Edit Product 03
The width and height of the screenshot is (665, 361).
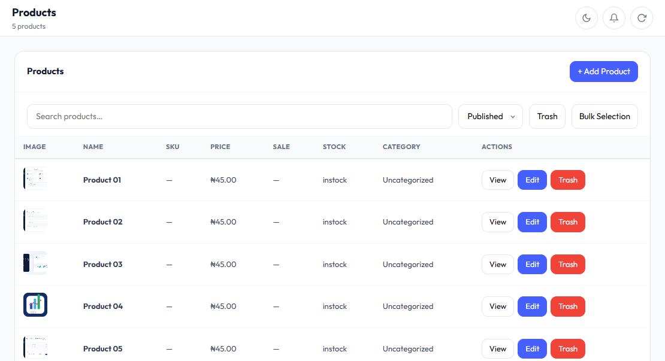tap(532, 265)
